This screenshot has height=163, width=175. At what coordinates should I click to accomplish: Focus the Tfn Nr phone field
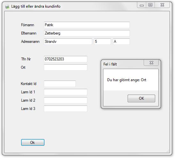(66, 59)
